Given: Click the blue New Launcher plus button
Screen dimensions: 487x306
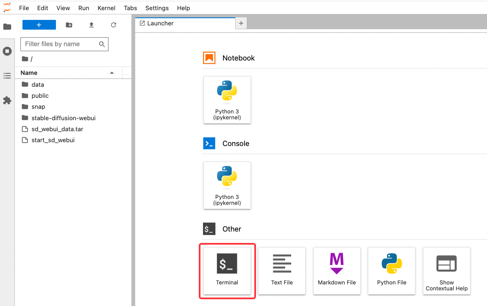Looking at the screenshot, I should 39,25.
